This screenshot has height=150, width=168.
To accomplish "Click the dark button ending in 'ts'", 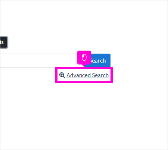I will point(4,42).
